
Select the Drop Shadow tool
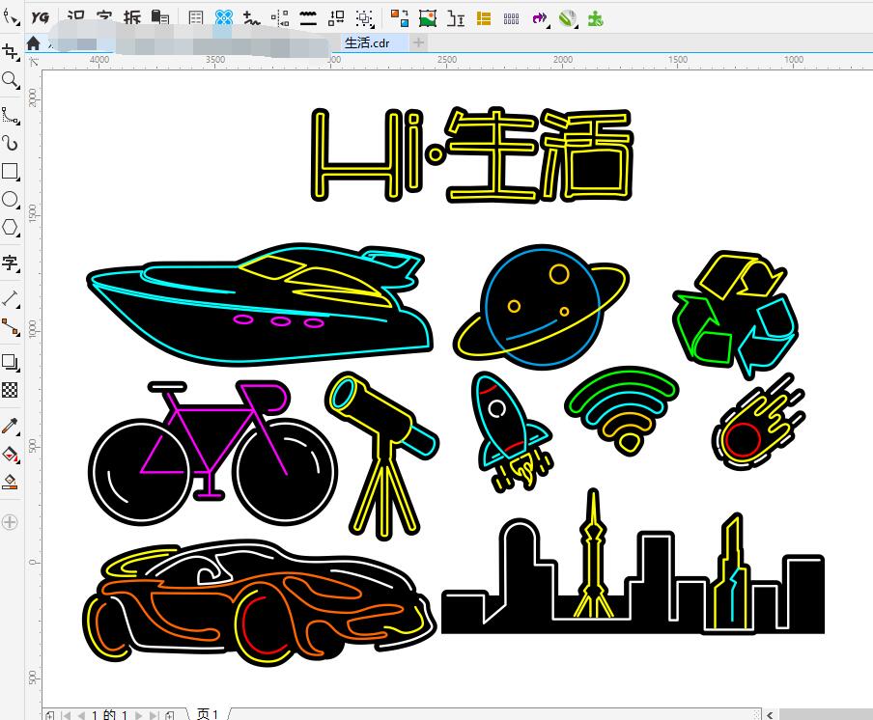click(x=11, y=363)
